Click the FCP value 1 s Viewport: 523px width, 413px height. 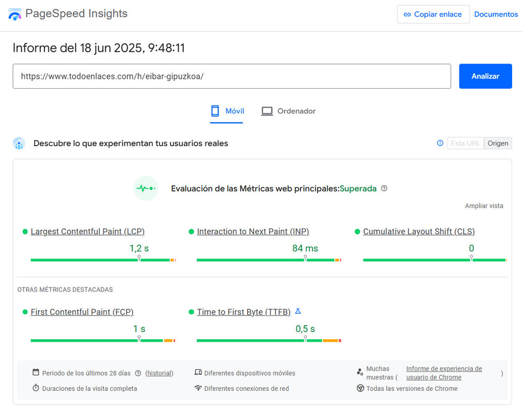[139, 329]
